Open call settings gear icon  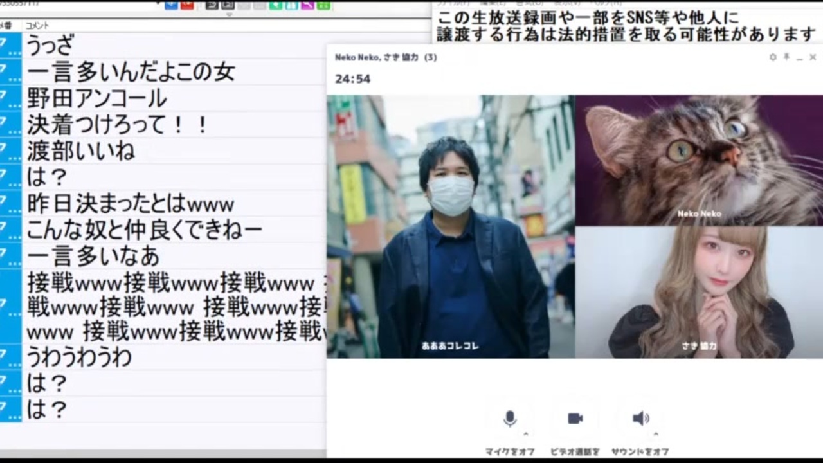coord(772,57)
